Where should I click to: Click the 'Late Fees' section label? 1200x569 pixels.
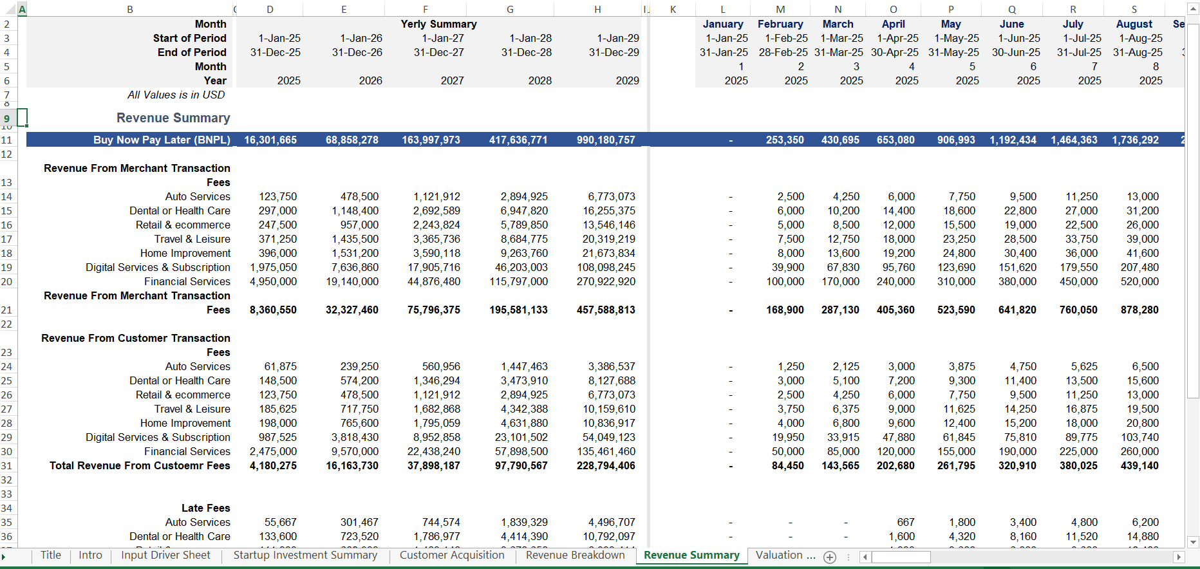tap(205, 508)
